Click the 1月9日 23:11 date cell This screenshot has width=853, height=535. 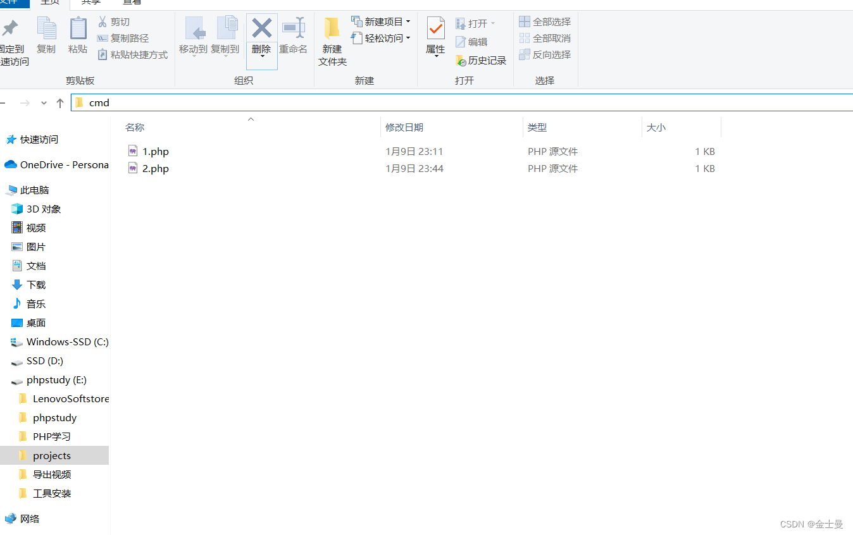point(414,152)
